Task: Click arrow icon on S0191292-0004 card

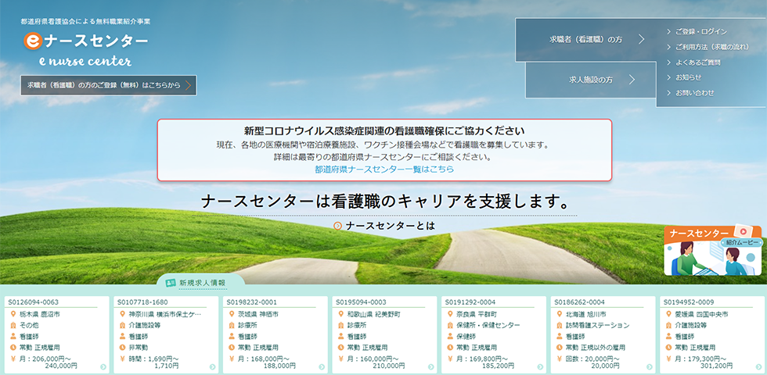Action: click(x=540, y=367)
